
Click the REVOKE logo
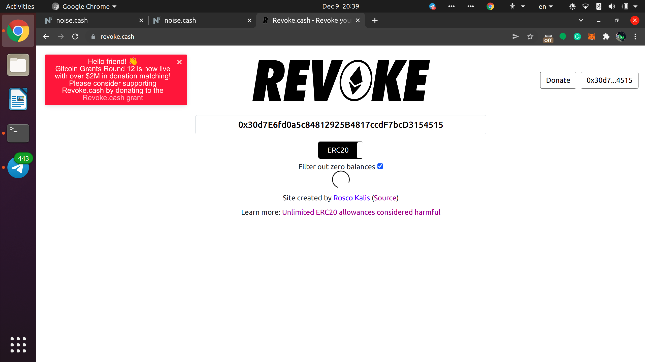click(x=341, y=80)
